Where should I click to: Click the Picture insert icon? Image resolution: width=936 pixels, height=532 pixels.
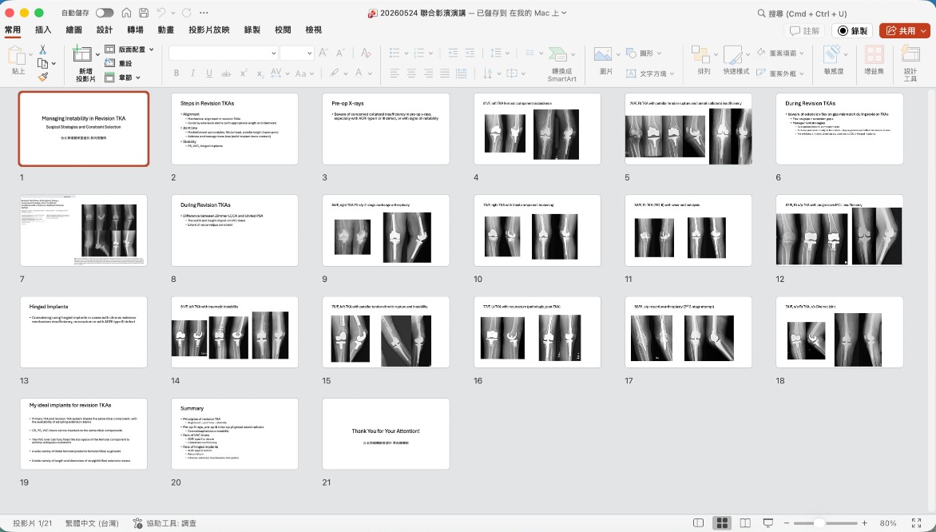point(602,54)
